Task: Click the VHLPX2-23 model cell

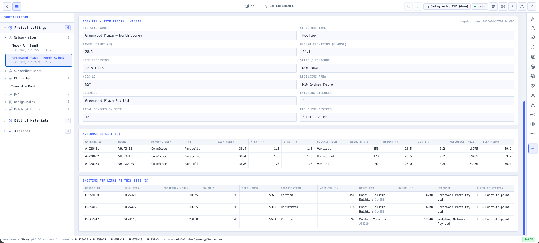Action: [132, 164]
